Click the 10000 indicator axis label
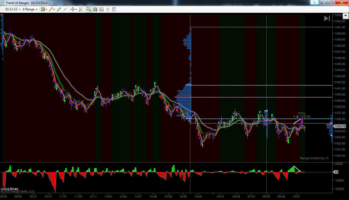 coord(339,164)
